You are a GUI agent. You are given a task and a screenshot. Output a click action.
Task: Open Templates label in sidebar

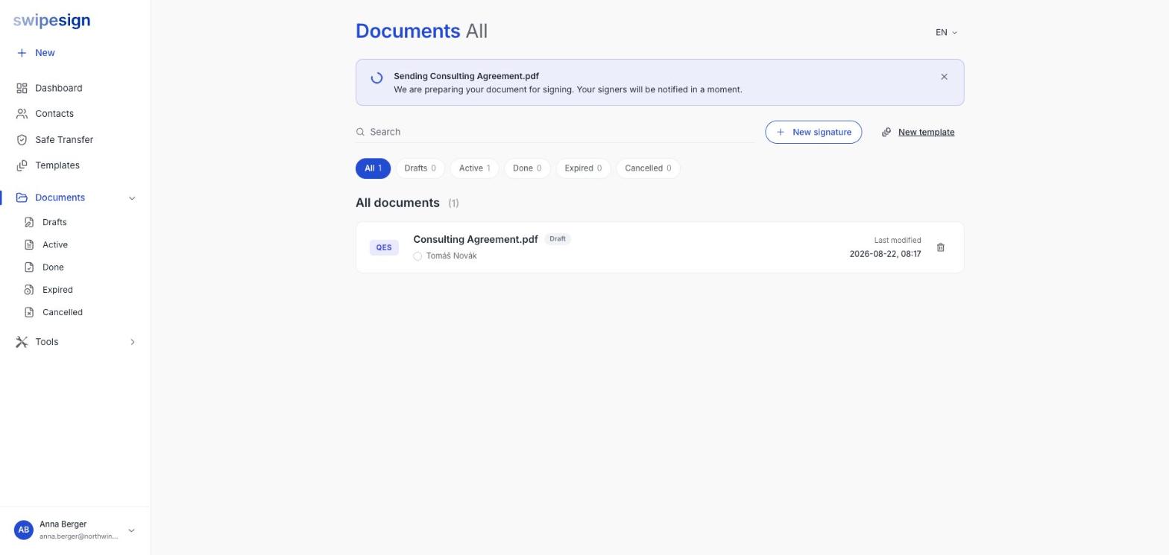coord(57,165)
